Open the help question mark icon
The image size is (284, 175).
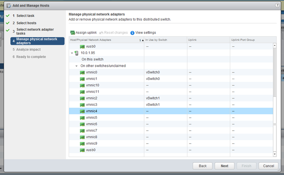(277, 5)
